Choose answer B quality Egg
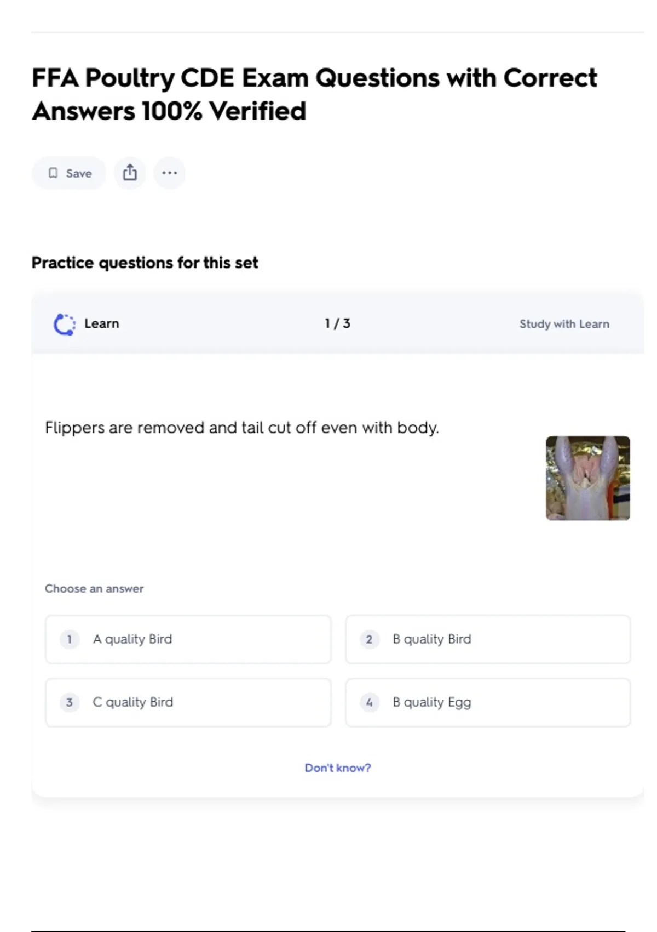The image size is (657, 932). click(x=487, y=702)
